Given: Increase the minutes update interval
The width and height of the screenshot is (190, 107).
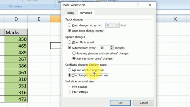Looking at the screenshot, I should click(112, 47).
